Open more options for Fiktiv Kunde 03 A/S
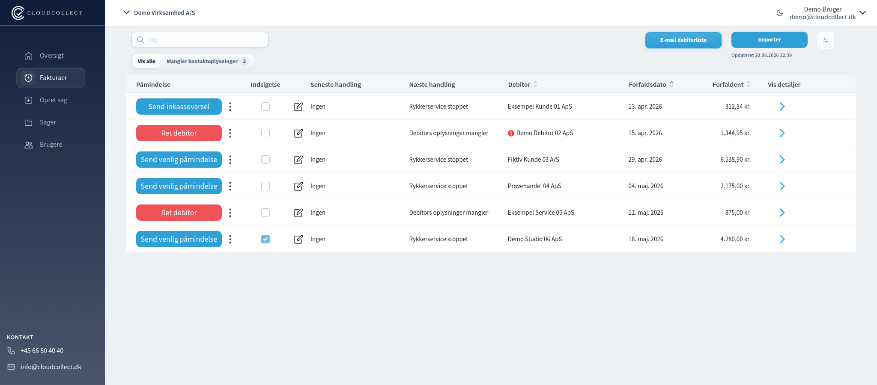The width and height of the screenshot is (877, 385). tap(230, 160)
